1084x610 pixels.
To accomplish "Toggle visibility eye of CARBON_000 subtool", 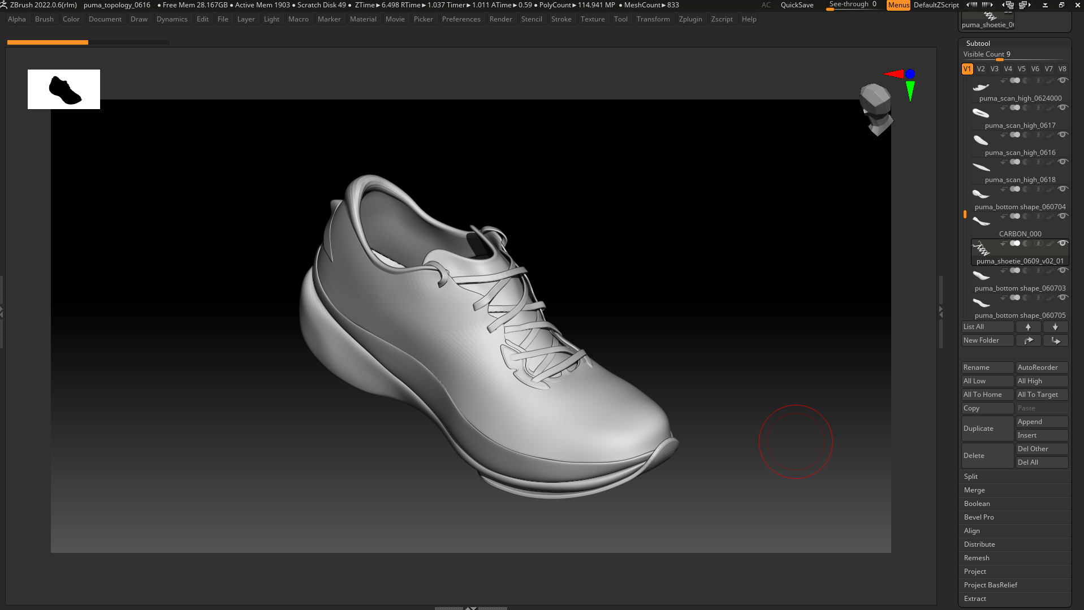I will point(1063,217).
